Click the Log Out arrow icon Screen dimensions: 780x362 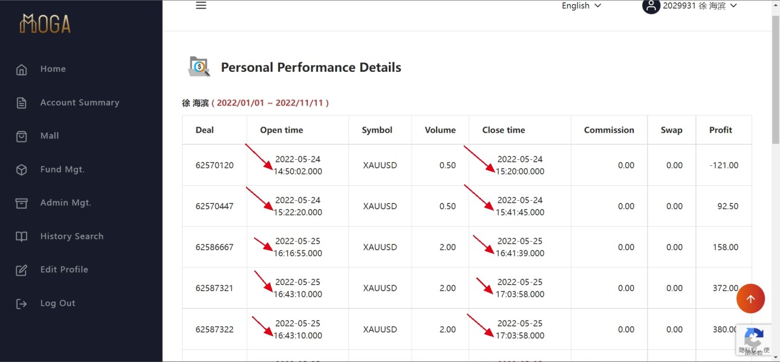point(22,303)
